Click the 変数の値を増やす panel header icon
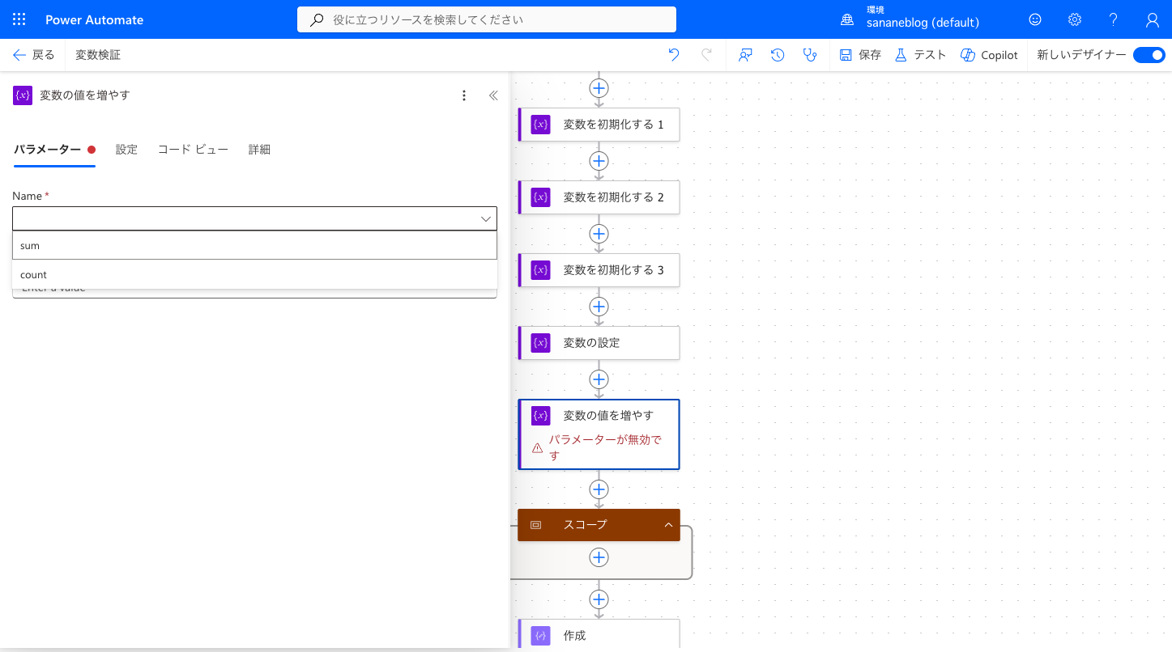Screen dimensions: 1172x652 click(x=23, y=95)
